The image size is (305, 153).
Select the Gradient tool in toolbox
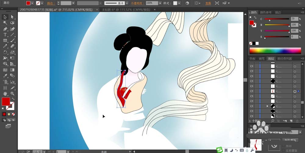pos(12,70)
